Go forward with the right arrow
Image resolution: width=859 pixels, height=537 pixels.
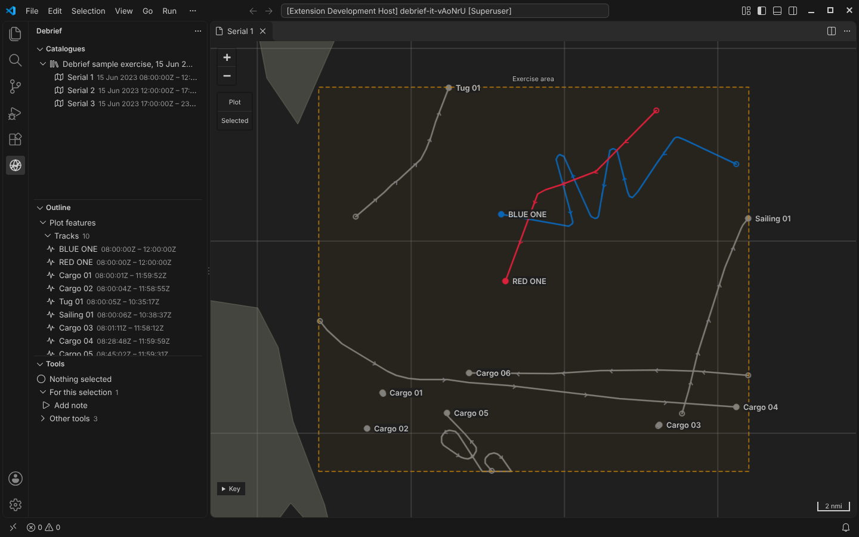tap(268, 11)
